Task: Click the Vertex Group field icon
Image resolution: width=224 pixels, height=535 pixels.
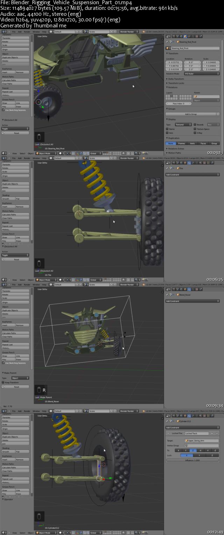Action: (x=187, y=445)
